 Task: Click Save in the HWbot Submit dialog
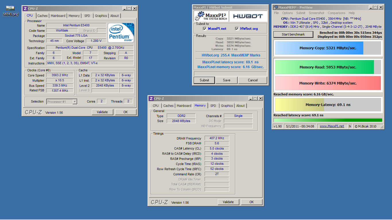(x=227, y=80)
